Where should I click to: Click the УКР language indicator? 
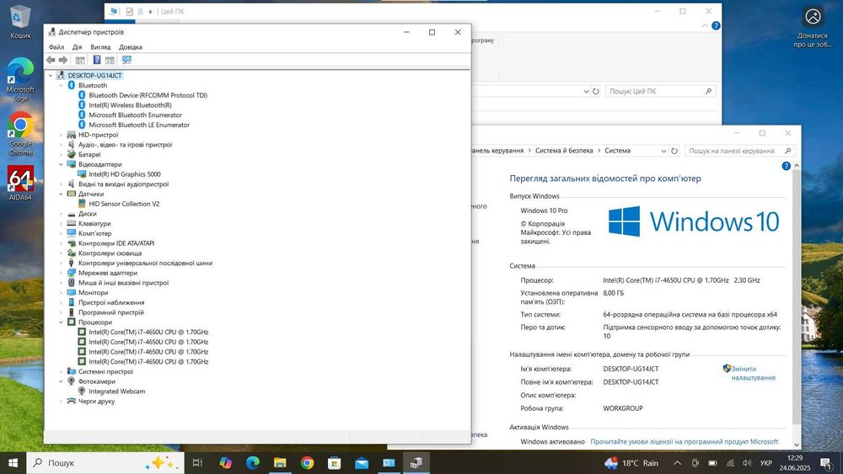click(x=766, y=463)
